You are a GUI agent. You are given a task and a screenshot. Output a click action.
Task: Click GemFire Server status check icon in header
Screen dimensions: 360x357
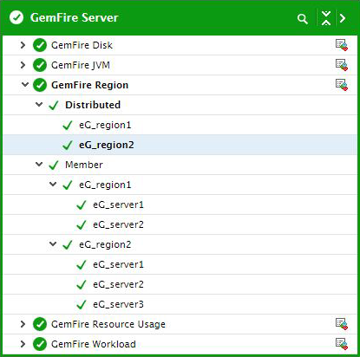click(16, 17)
